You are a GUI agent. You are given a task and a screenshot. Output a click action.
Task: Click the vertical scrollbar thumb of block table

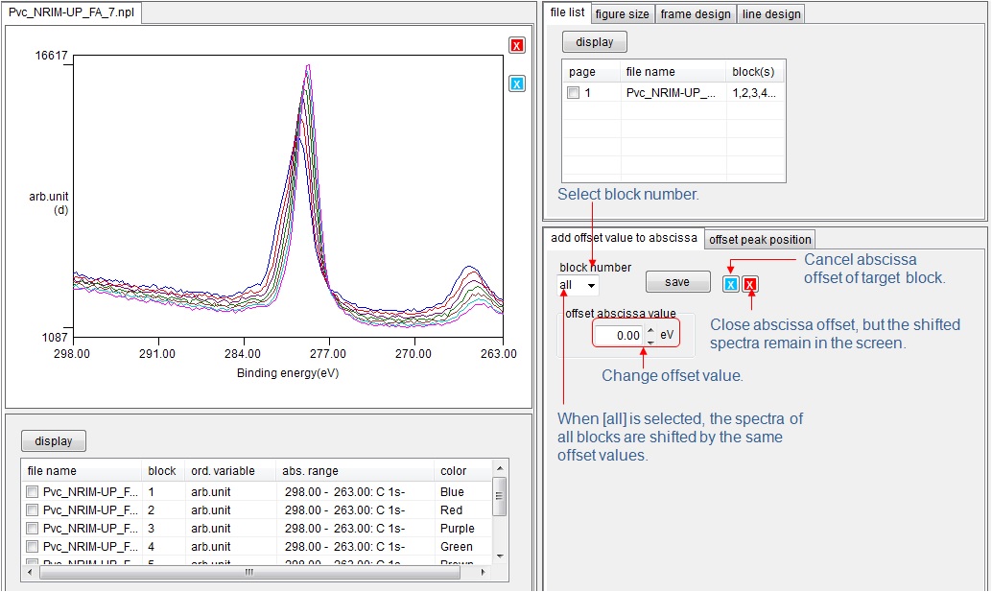500,496
